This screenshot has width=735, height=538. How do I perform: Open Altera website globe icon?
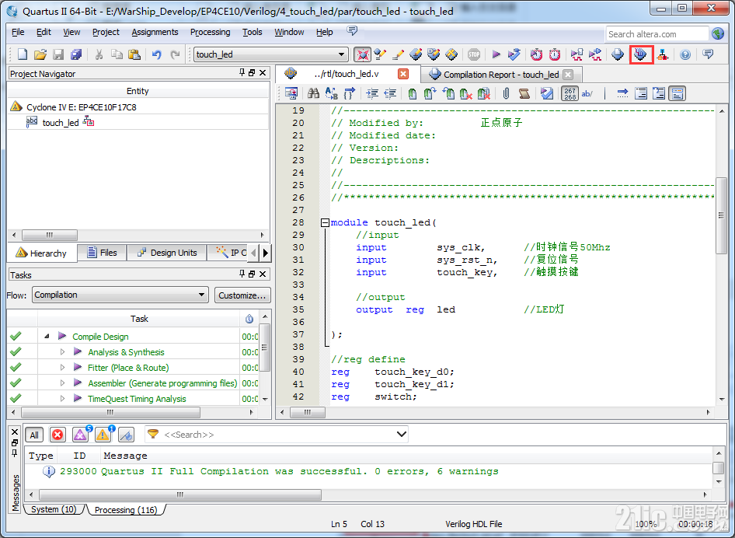pyautogui.click(x=718, y=33)
